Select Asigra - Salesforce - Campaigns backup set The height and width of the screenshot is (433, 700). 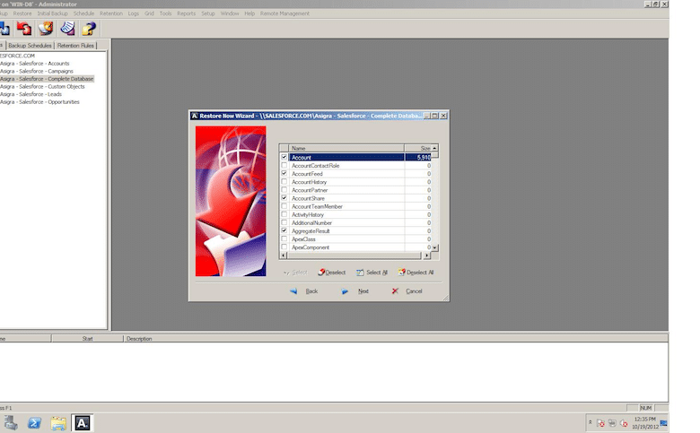37,71
